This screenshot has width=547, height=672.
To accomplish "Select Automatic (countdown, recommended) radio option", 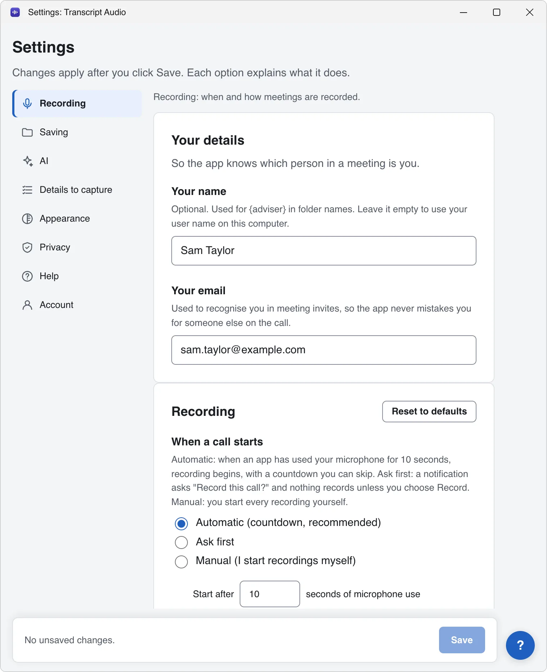I will 181,523.
